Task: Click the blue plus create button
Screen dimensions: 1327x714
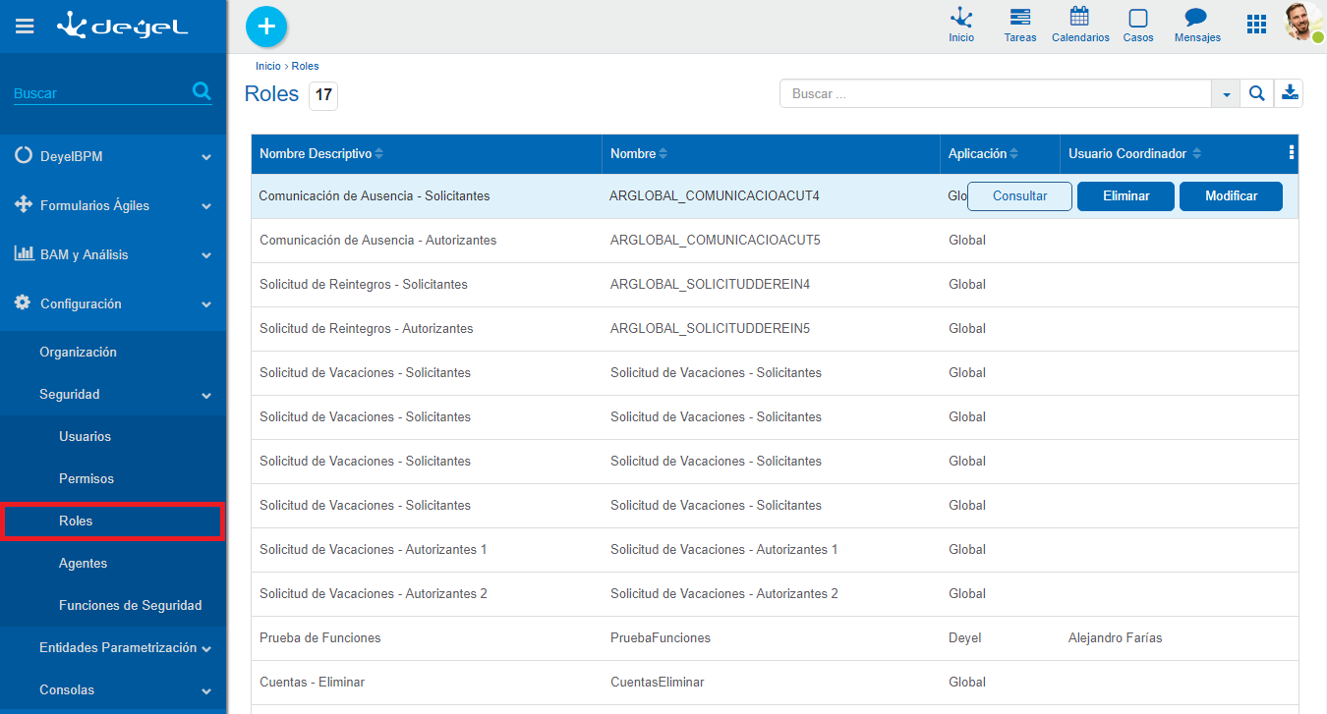Action: [x=265, y=27]
